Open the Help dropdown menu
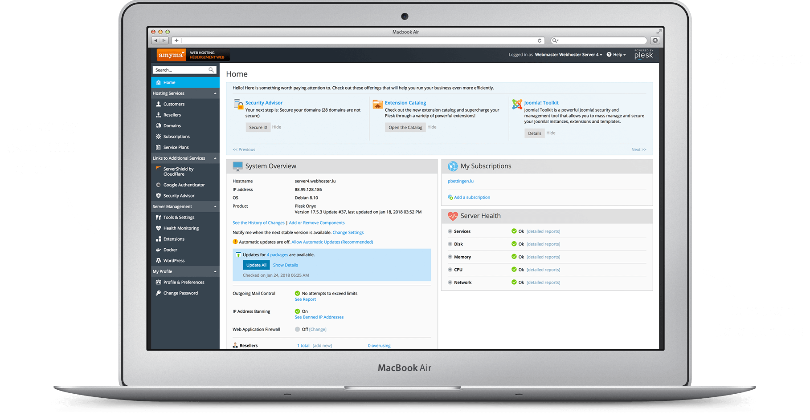Image resolution: width=810 pixels, height=420 pixels. (616, 55)
